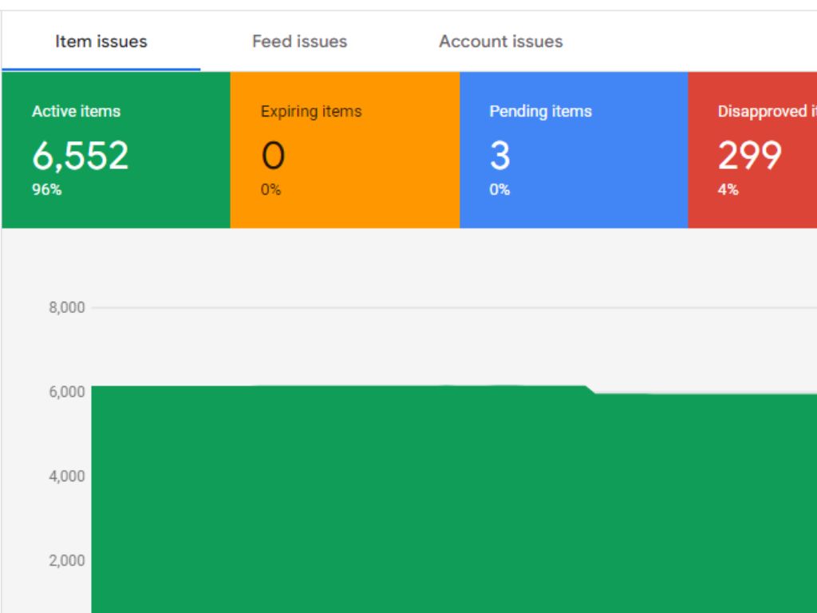Click the 299 disapproved items count
This screenshot has width=817, height=613.
tap(749, 156)
